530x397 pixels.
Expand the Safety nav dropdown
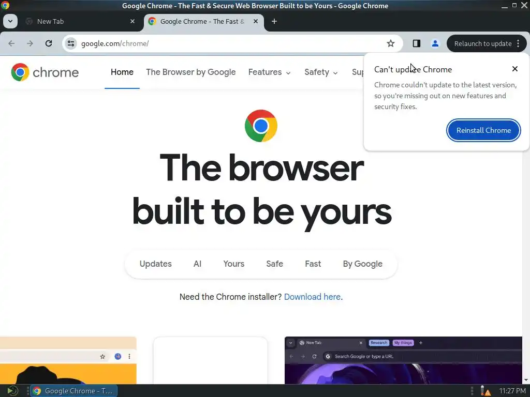pos(321,72)
